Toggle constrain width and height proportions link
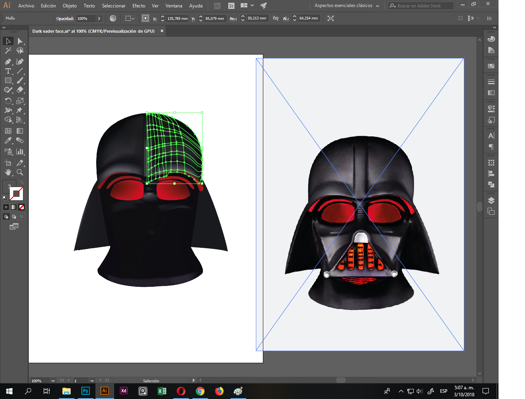 pyautogui.click(x=276, y=18)
